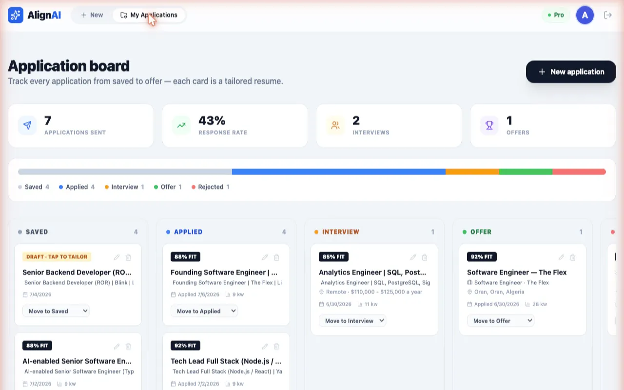Edit the Founding Software Engineer card
Screen dimensions: 624x390
point(265,257)
